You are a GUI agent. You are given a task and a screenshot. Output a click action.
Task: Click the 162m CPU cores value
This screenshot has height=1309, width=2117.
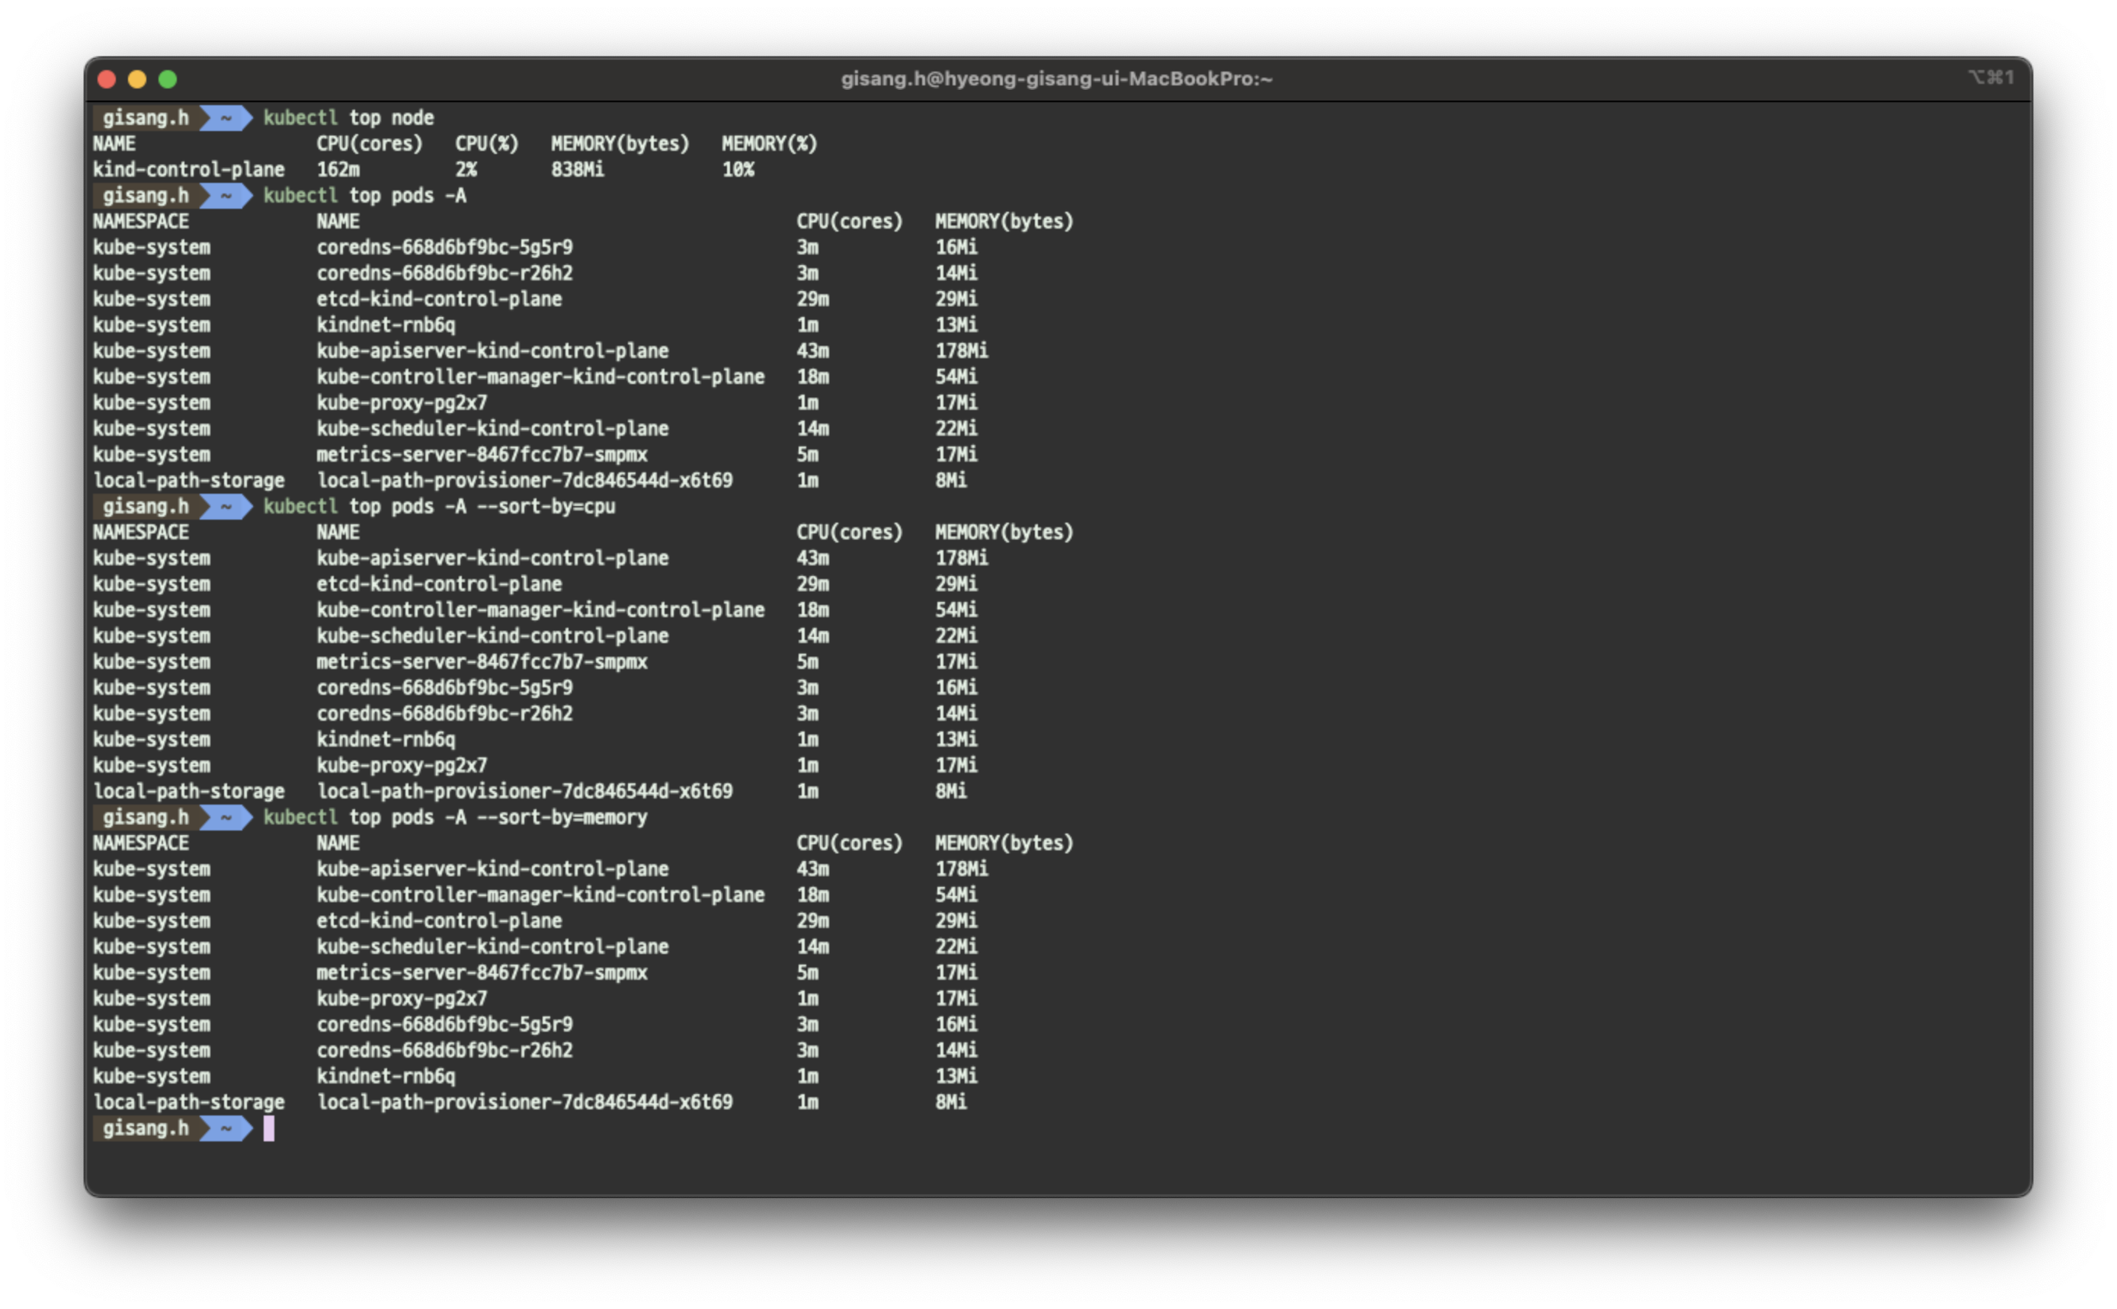point(338,170)
